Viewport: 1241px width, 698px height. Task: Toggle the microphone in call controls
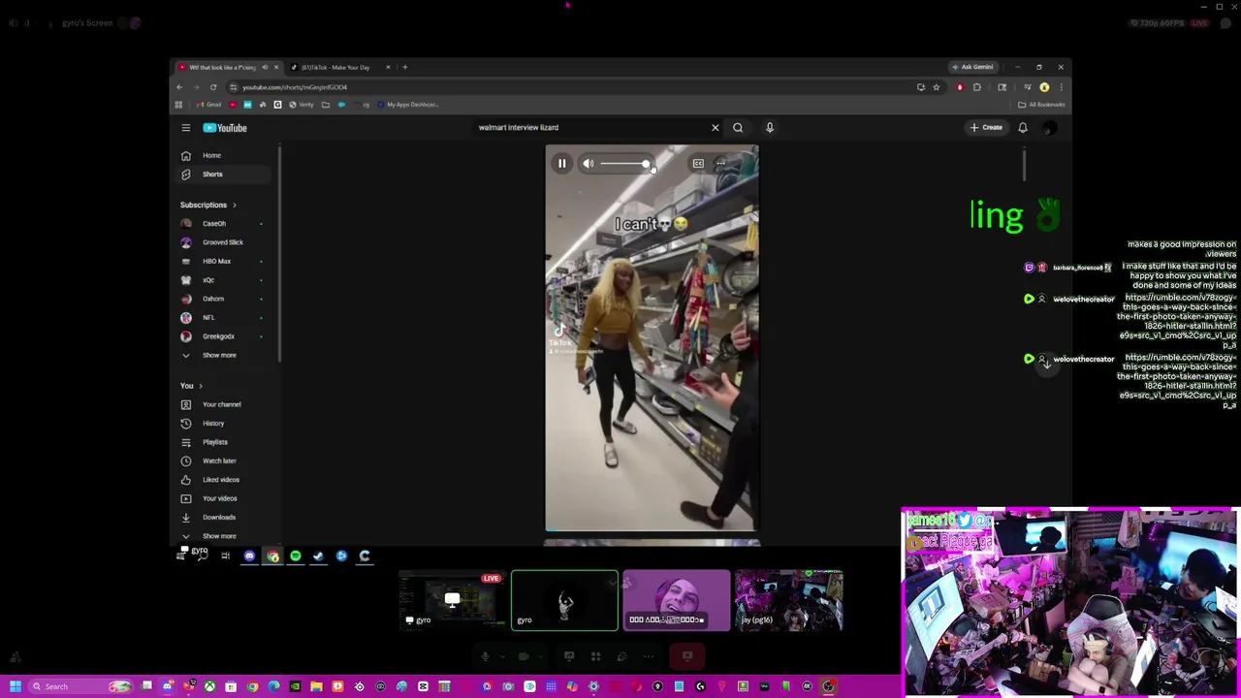click(x=485, y=656)
